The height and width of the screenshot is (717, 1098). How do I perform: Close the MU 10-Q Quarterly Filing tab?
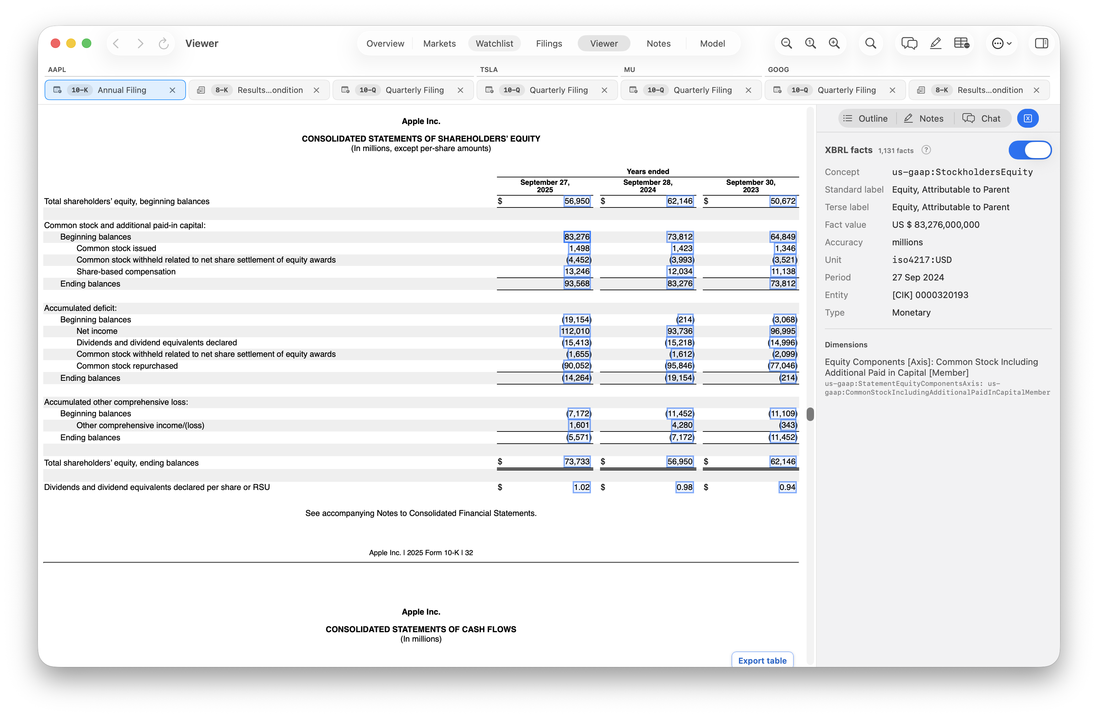click(x=748, y=90)
